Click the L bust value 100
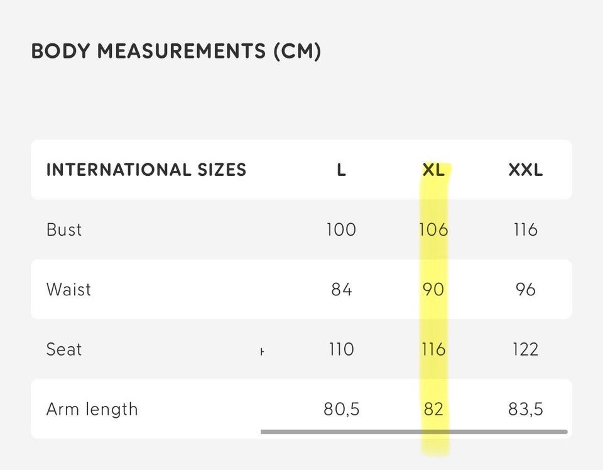 [341, 229]
